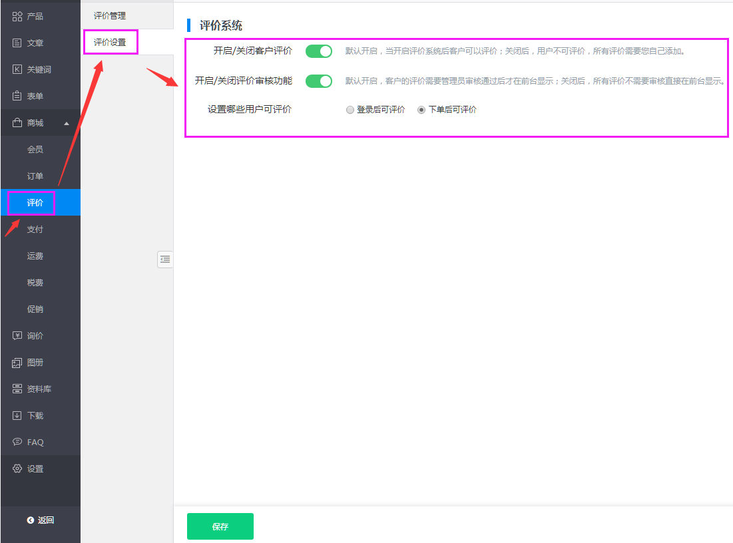Select the 登录后可评价 radio button

point(350,110)
